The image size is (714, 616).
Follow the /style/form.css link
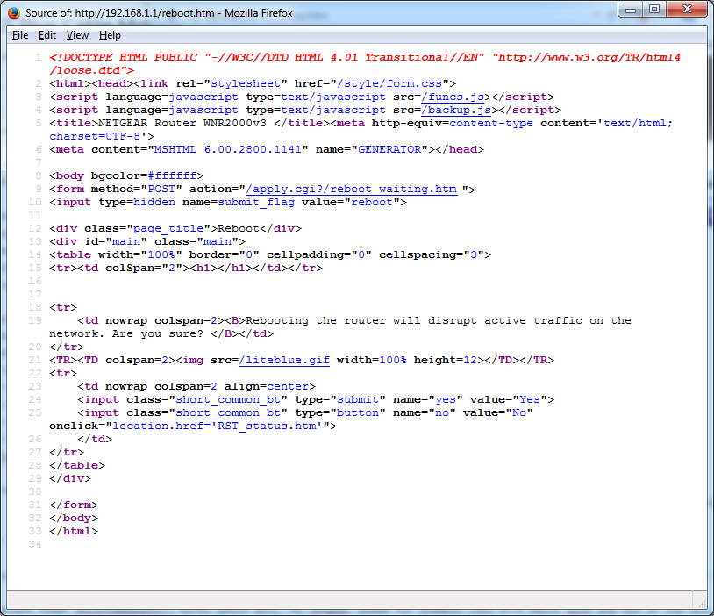point(389,84)
